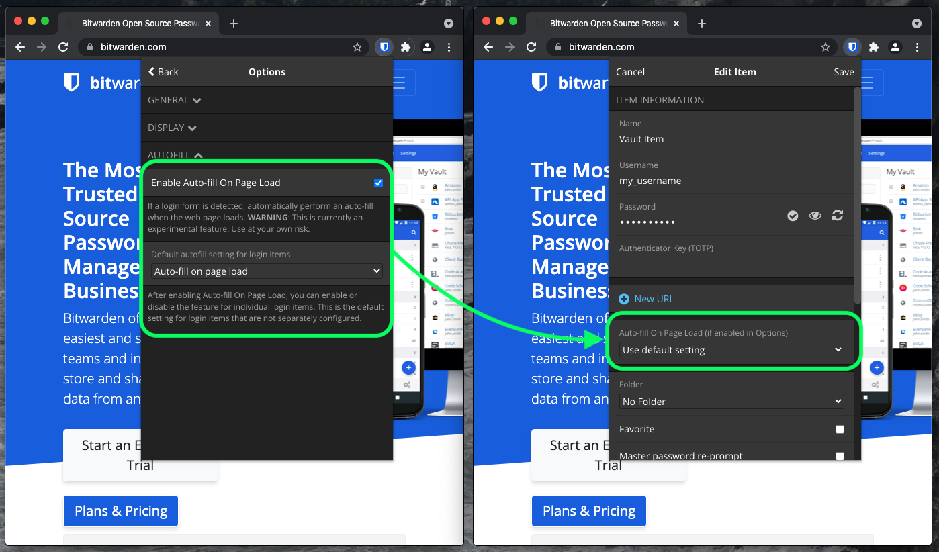This screenshot has height=552, width=939.
Task: Toggle password visibility eye icon
Action: pyautogui.click(x=815, y=216)
